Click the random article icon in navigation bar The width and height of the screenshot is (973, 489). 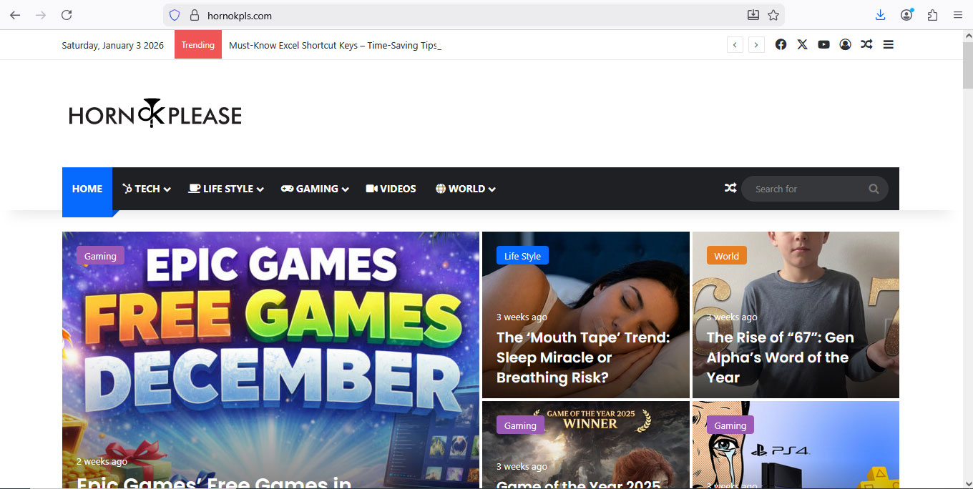pos(730,188)
